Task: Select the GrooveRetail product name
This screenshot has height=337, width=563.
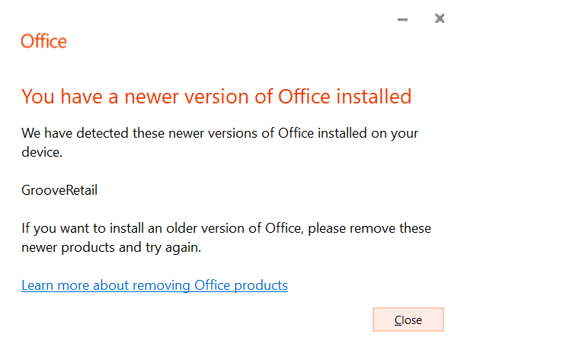Action: click(59, 190)
